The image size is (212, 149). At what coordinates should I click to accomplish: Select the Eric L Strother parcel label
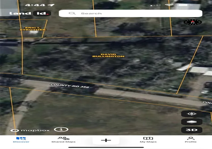(33, 29)
